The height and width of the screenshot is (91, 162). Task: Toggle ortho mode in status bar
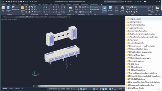[84, 89]
